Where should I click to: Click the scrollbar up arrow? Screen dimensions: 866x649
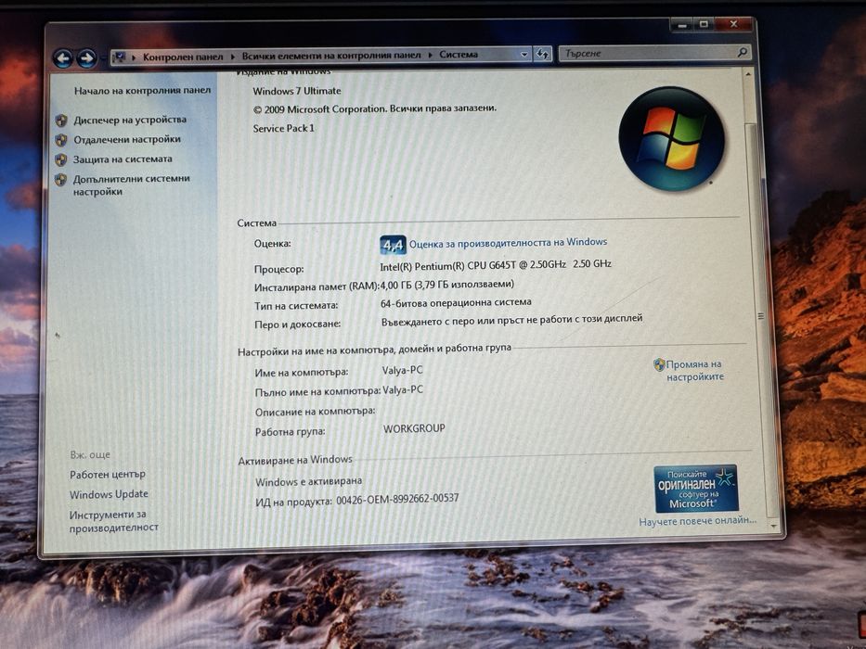click(x=748, y=73)
